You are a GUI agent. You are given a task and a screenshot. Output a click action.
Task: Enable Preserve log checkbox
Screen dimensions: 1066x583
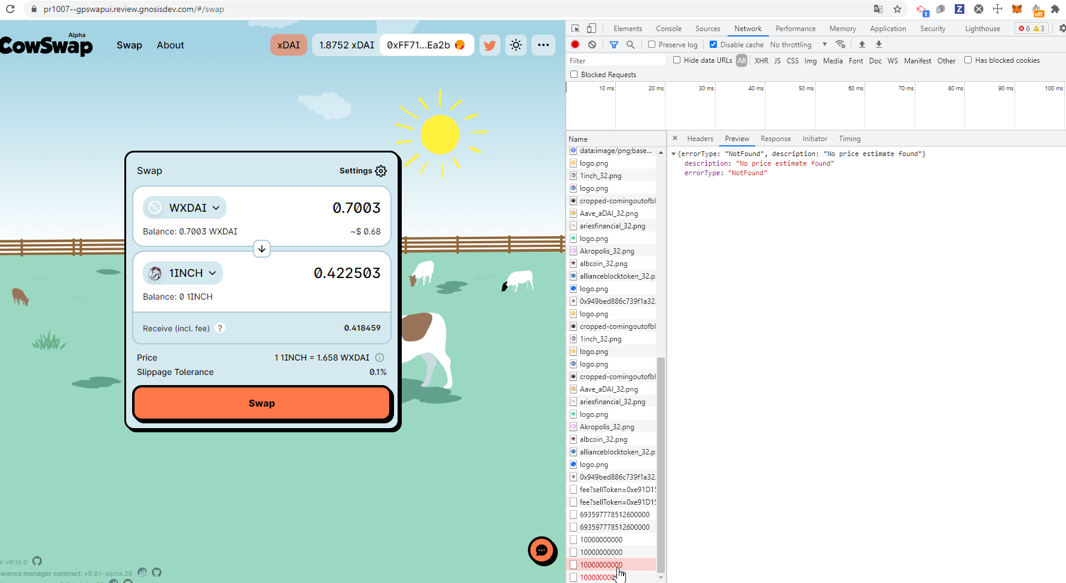[x=652, y=44]
